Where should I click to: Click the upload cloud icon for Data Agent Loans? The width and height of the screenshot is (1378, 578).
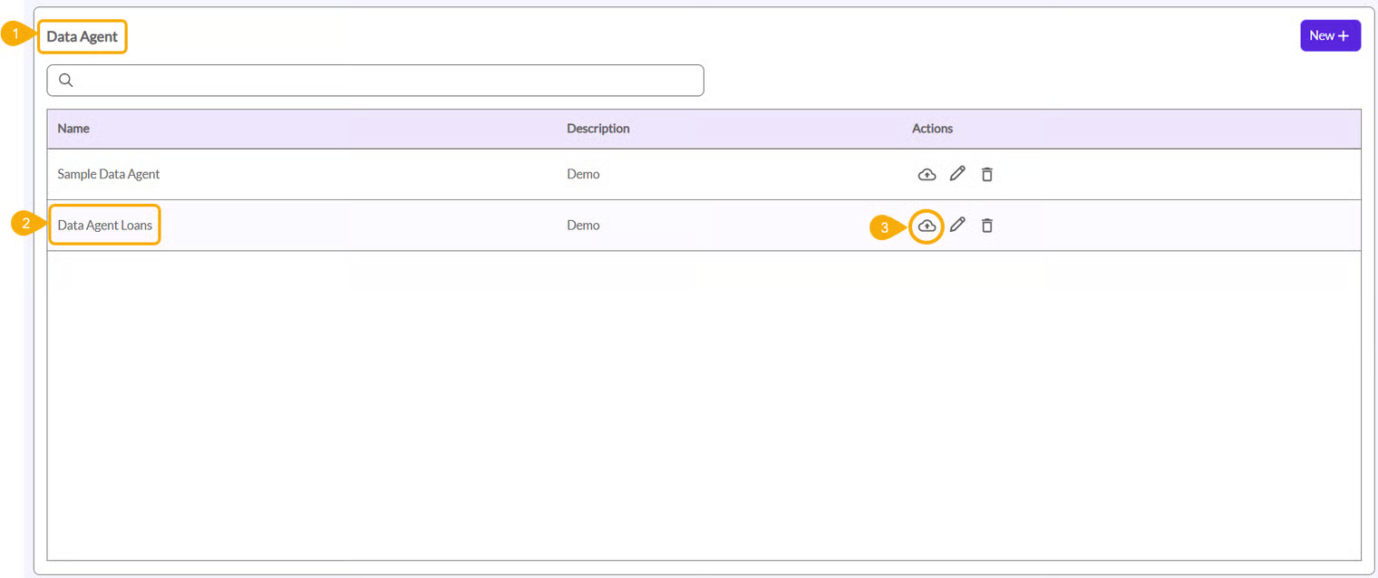[927, 226]
